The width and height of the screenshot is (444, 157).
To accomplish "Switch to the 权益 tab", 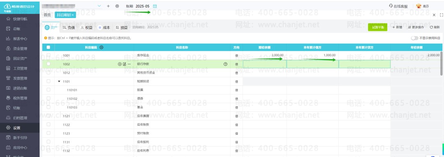I will (87, 28).
